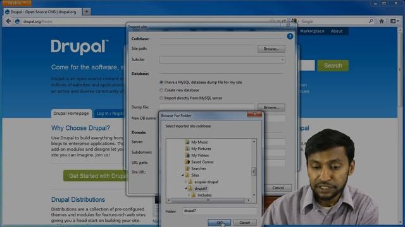Viewport: 405px width, 227px height.
Task: Open the Firefox bookmarks menu icon
Action: pos(393,21)
